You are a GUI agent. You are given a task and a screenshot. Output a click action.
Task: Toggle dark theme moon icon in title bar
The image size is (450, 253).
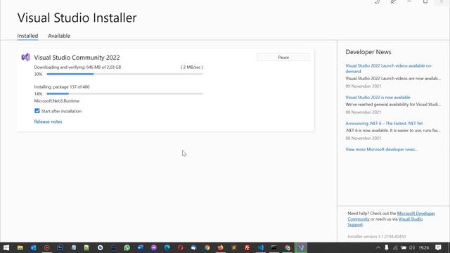point(377,1)
